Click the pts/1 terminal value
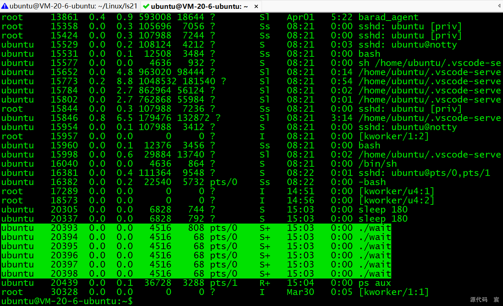 (224, 283)
